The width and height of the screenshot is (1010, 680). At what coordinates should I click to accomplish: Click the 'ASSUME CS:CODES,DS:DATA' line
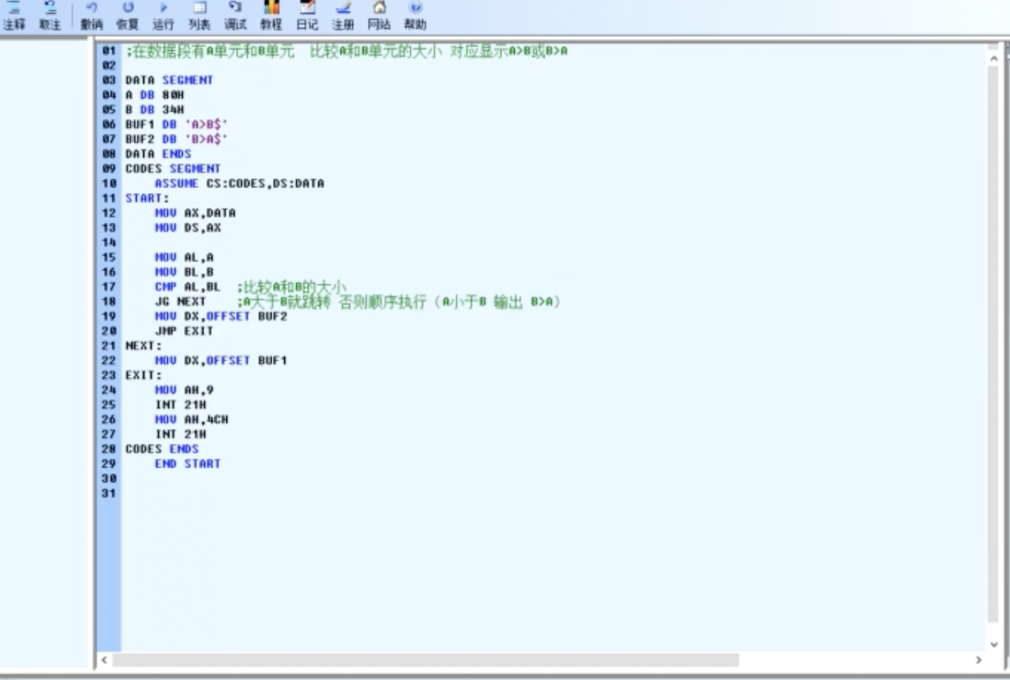pyautogui.click(x=240, y=183)
